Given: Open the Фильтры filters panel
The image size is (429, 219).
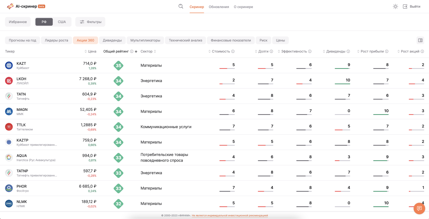Looking at the screenshot, I should (90, 22).
